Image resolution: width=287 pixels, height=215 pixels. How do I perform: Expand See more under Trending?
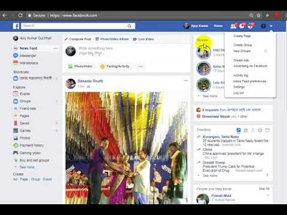[210, 176]
